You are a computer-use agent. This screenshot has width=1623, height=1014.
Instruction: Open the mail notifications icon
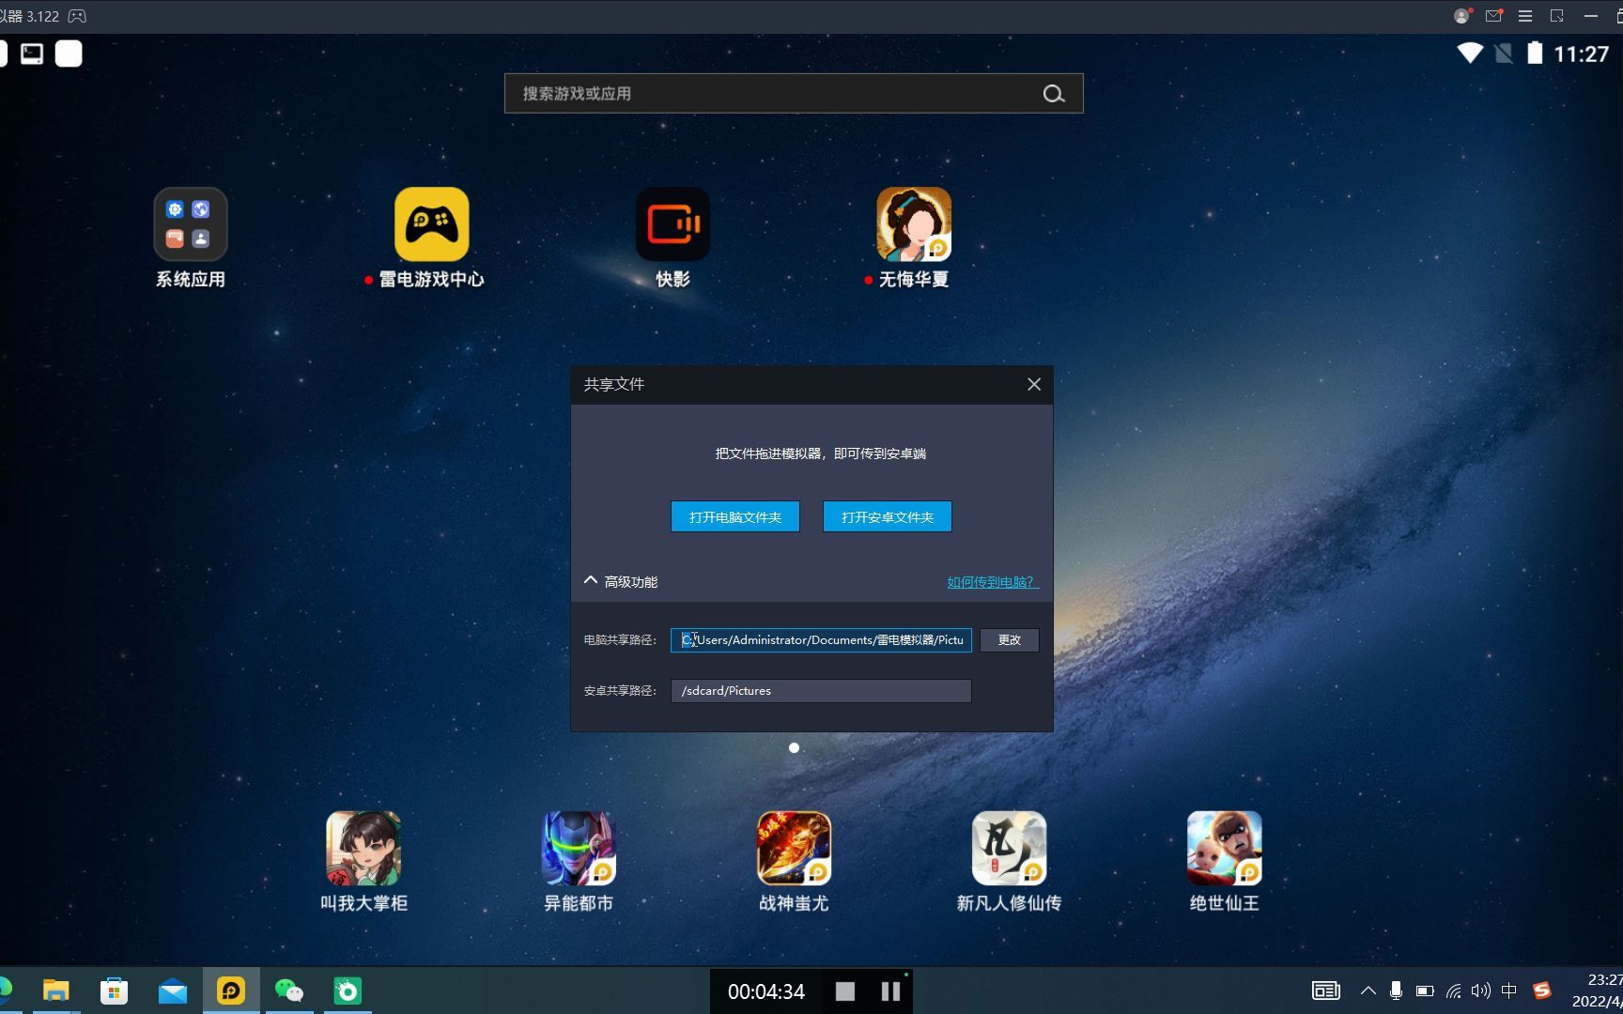click(x=1494, y=16)
